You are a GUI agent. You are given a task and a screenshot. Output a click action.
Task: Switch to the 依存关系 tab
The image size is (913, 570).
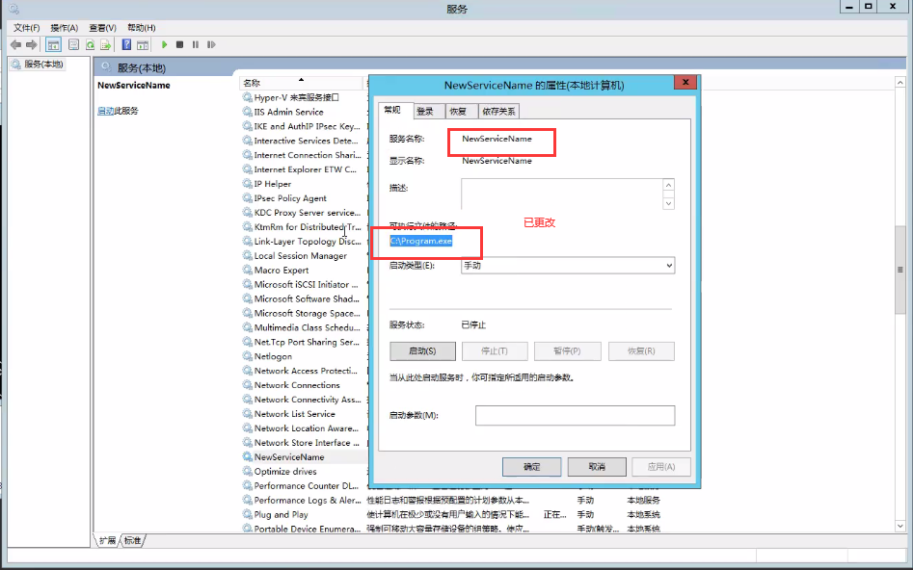tap(499, 112)
